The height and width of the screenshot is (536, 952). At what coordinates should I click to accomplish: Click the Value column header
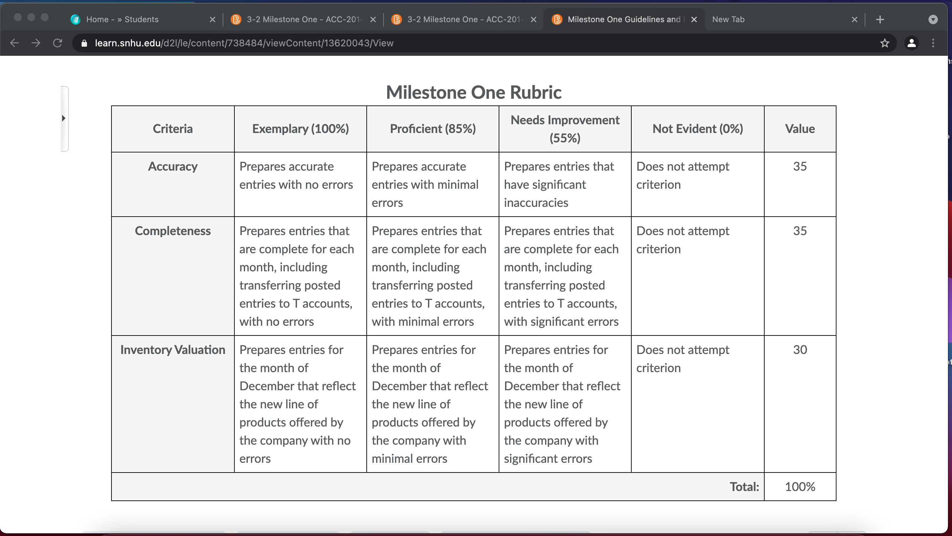tap(800, 129)
